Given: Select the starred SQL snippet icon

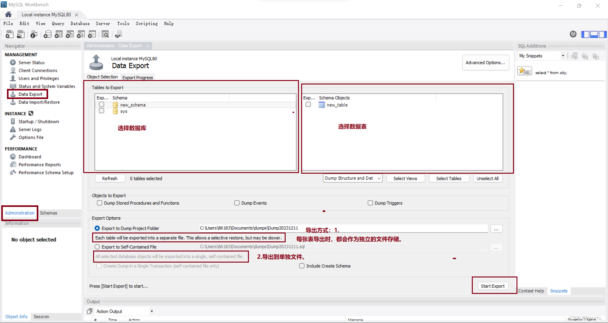Looking at the screenshot, I should coord(525,71).
